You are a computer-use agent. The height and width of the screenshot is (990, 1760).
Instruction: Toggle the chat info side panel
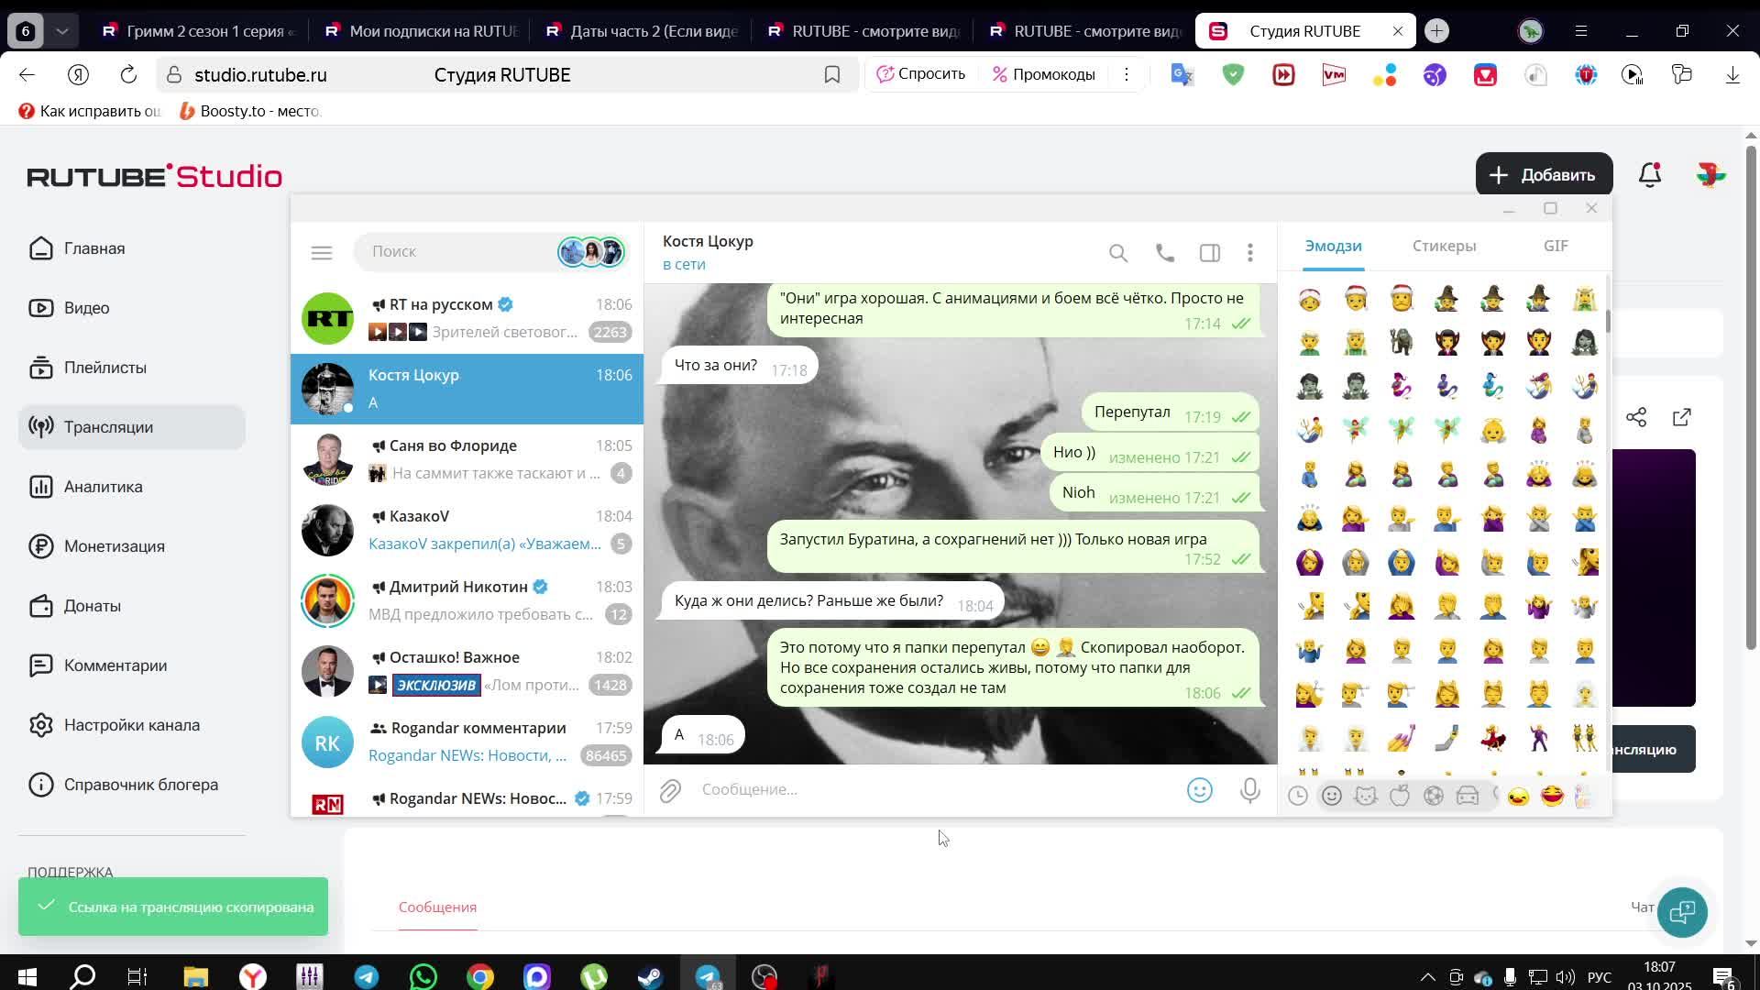click(x=1209, y=253)
